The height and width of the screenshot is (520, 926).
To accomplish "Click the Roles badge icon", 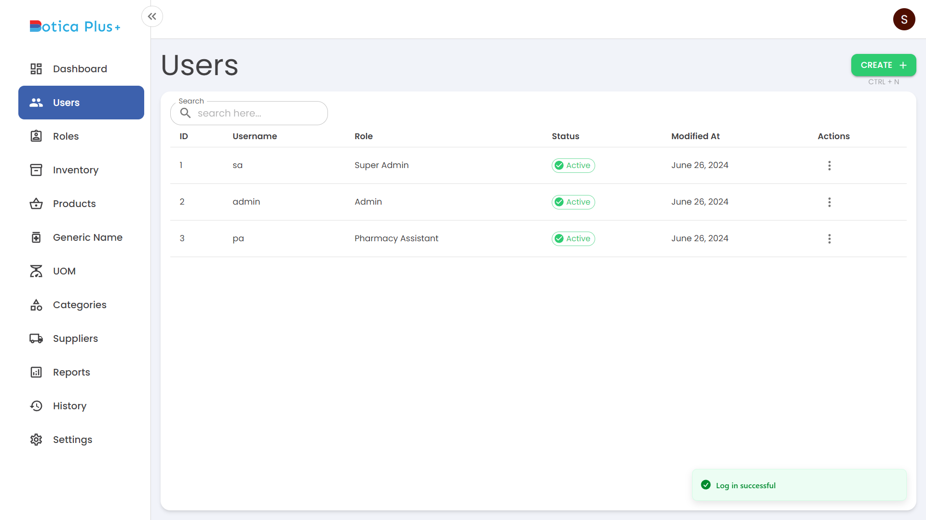I will coord(36,136).
